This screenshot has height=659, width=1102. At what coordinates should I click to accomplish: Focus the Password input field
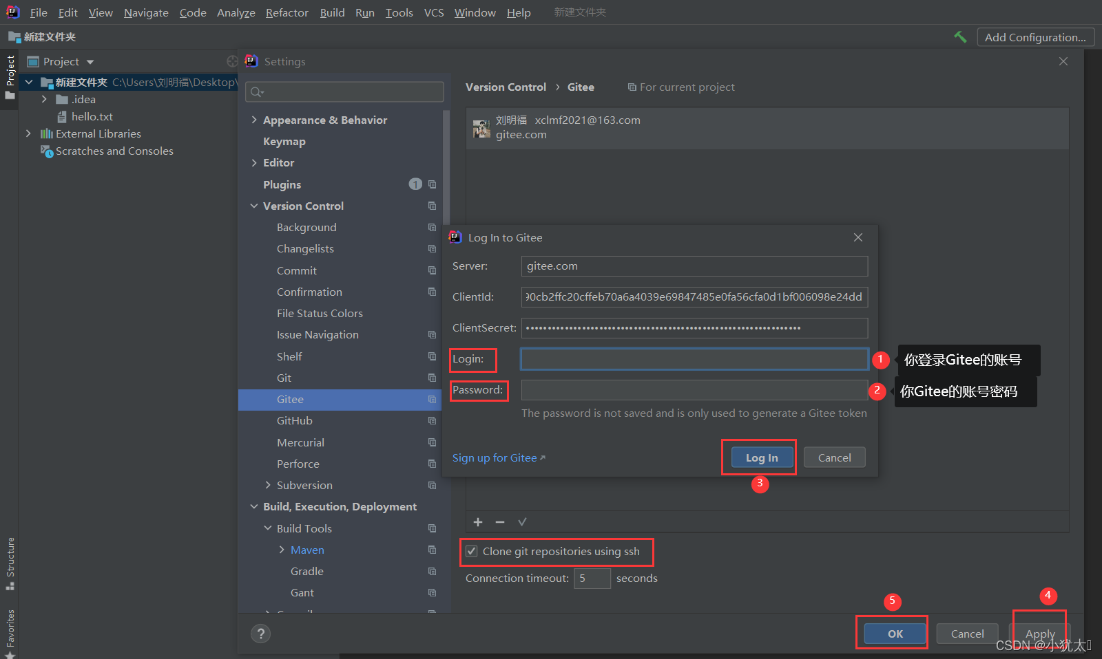coord(694,390)
